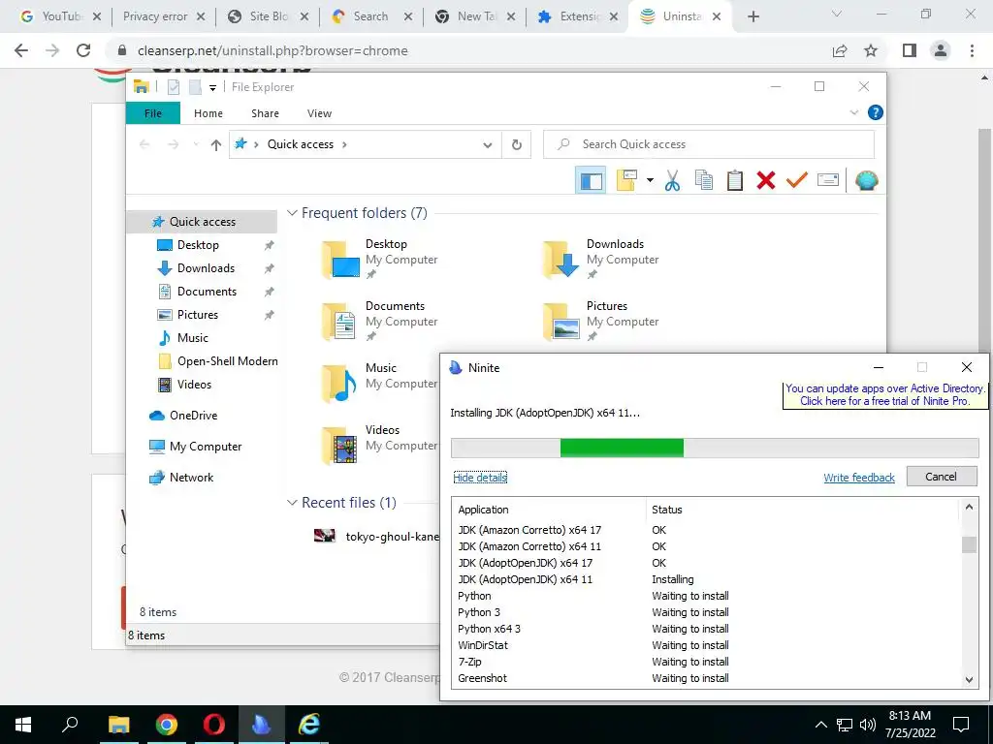Click the refresh button in File Explorer address bar
Image resolution: width=993 pixels, height=744 pixels.
(x=517, y=145)
